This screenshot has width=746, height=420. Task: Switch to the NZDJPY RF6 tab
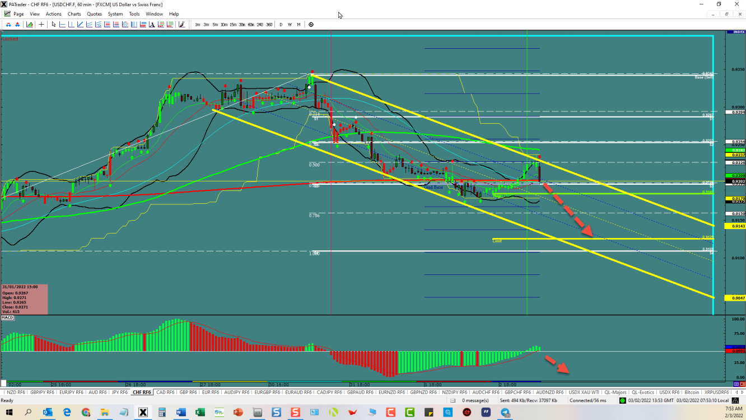coord(454,392)
